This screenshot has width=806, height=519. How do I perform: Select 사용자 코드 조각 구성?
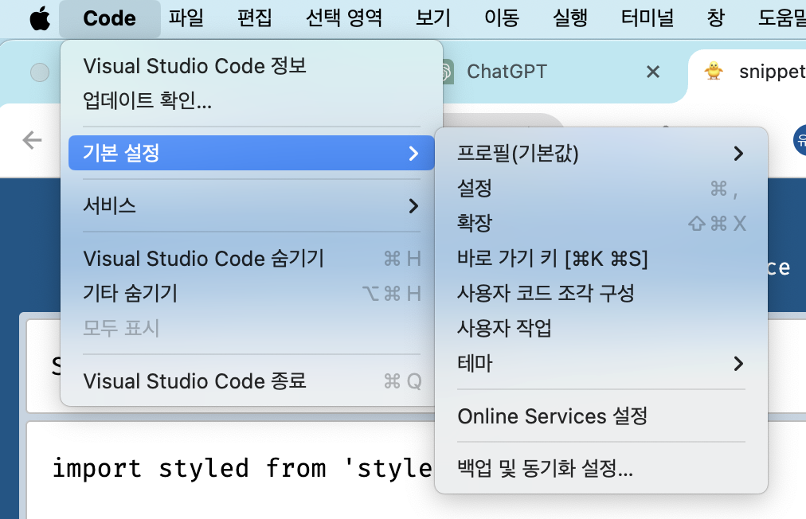(x=601, y=293)
